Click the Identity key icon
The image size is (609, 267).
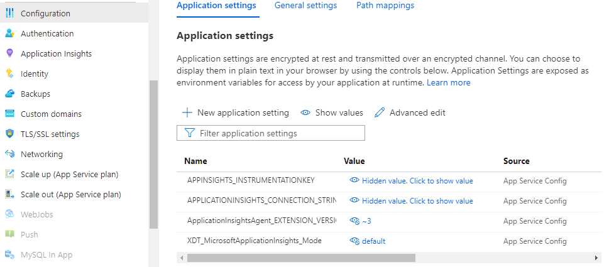pos(9,74)
